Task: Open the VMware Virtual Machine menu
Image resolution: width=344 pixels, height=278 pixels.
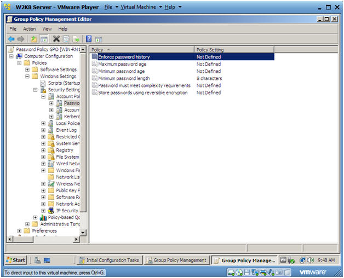Action: [141, 7]
